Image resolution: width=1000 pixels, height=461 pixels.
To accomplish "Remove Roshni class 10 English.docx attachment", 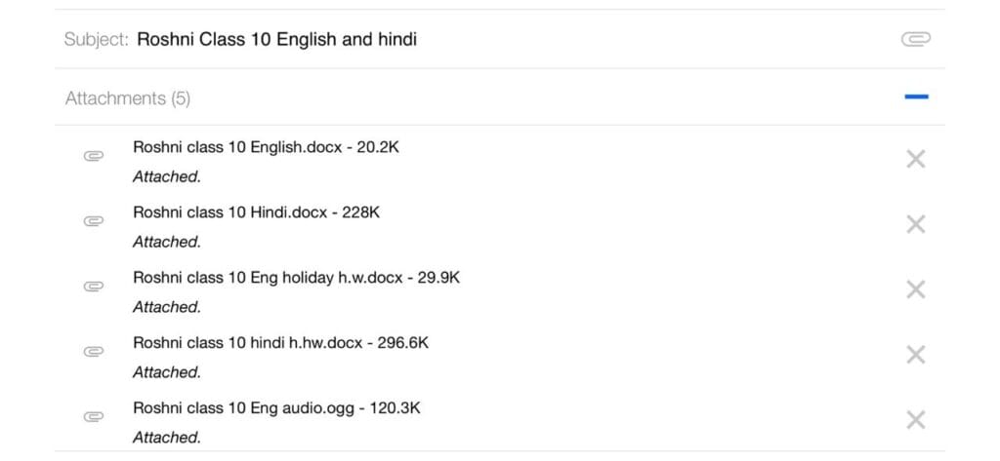I will tap(916, 159).
